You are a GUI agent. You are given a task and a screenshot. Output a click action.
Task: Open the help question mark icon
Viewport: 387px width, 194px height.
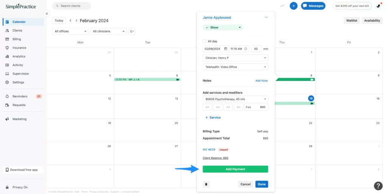click(x=378, y=186)
